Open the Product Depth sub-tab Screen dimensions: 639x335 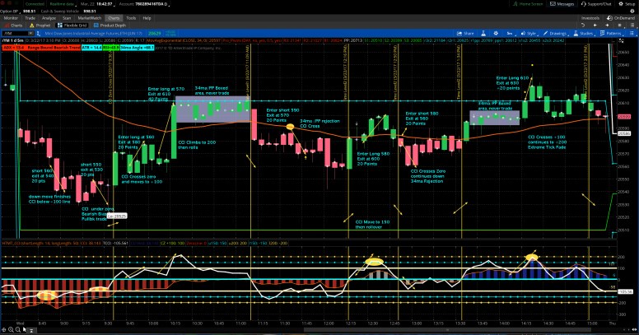[x=112, y=24]
